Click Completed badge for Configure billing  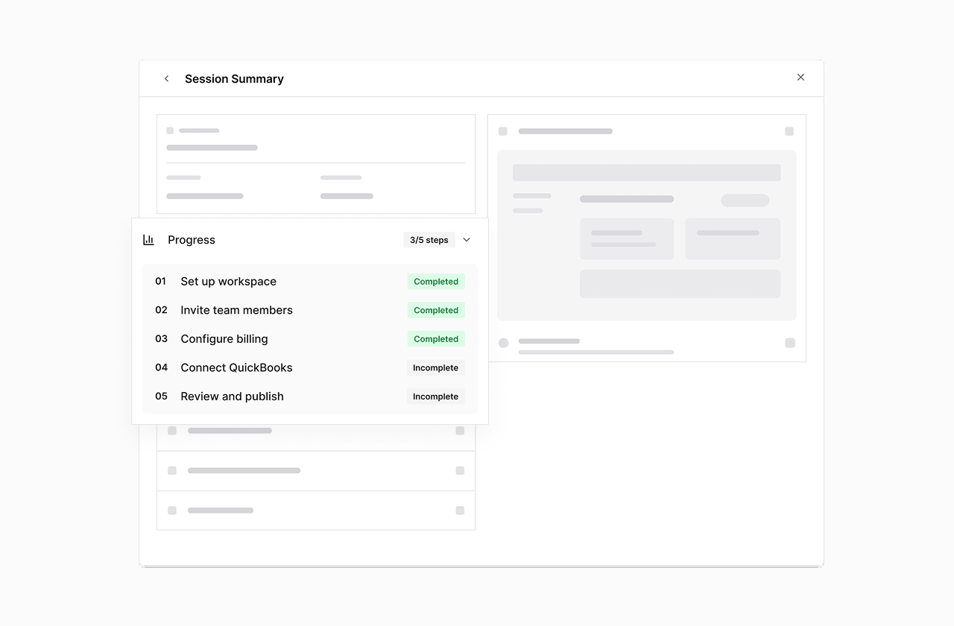(436, 339)
